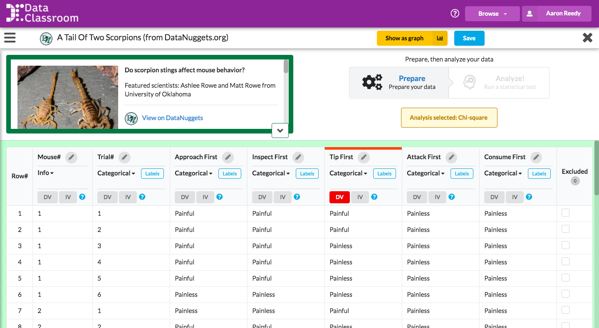Click the bar chart icon on Show as graph
This screenshot has width=599, height=328.
click(x=440, y=38)
